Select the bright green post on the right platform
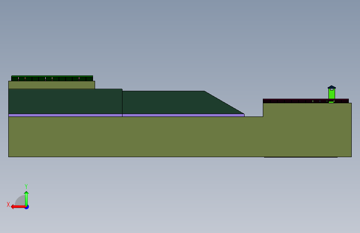 331,94
